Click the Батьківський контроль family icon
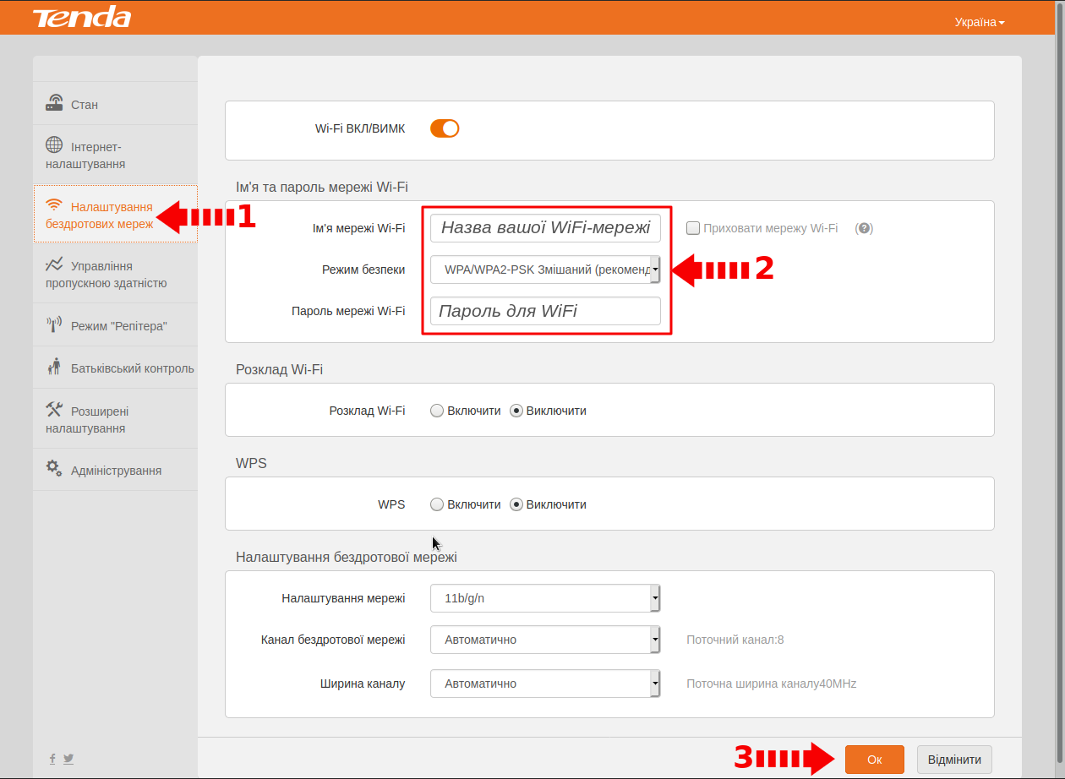The width and height of the screenshot is (1065, 779). coord(54,368)
